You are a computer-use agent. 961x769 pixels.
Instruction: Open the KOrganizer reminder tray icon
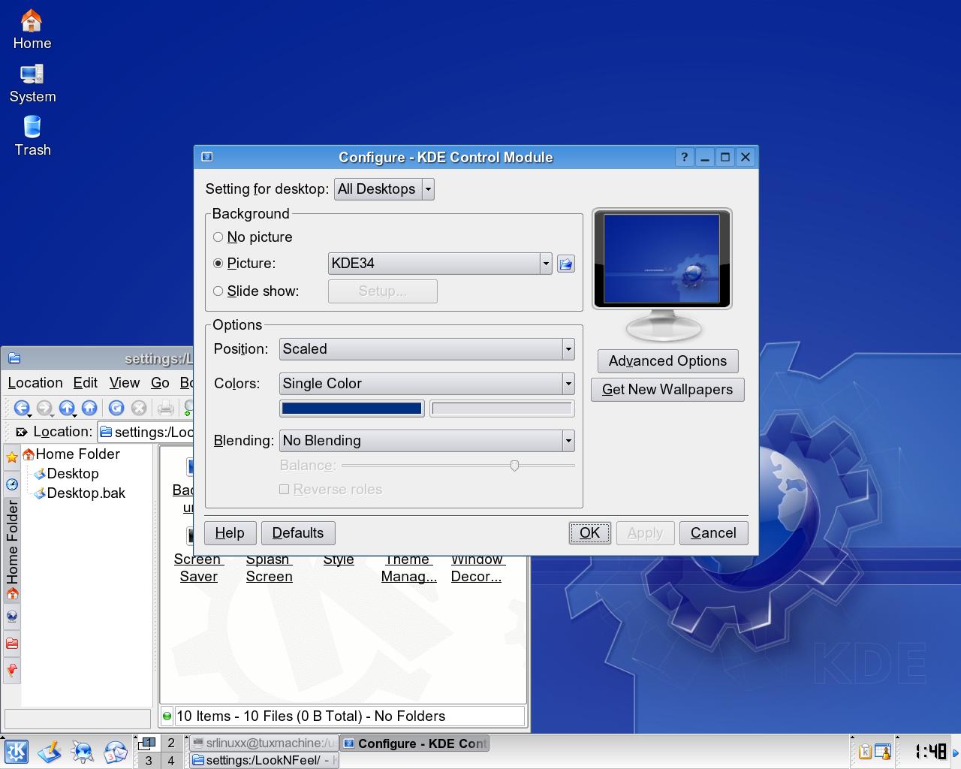point(883,751)
